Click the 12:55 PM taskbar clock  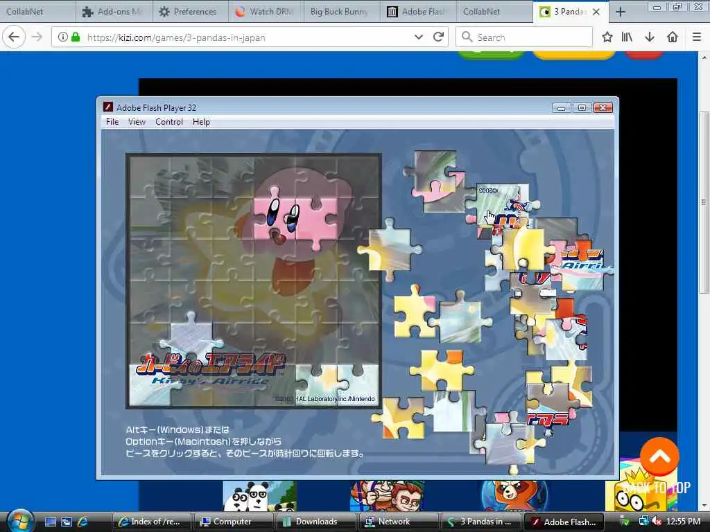click(x=683, y=522)
